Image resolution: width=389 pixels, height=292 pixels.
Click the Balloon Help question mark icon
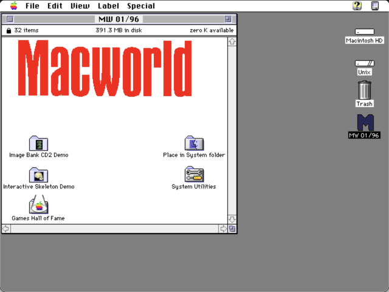click(357, 5)
